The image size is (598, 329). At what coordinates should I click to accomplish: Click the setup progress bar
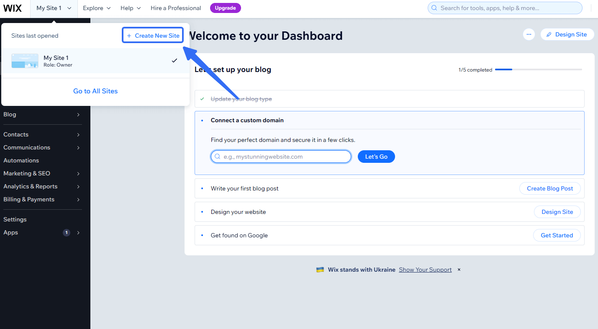tap(539, 69)
